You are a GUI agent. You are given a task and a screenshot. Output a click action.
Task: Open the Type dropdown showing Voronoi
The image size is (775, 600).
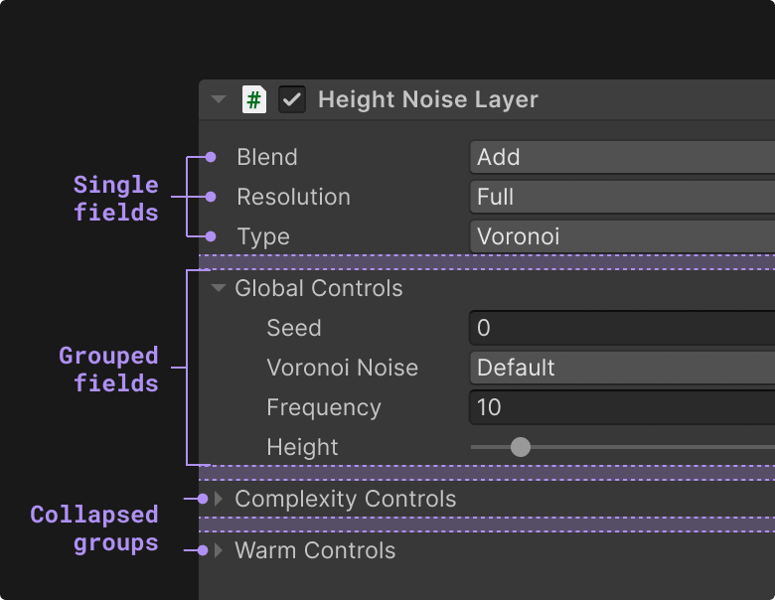click(622, 236)
